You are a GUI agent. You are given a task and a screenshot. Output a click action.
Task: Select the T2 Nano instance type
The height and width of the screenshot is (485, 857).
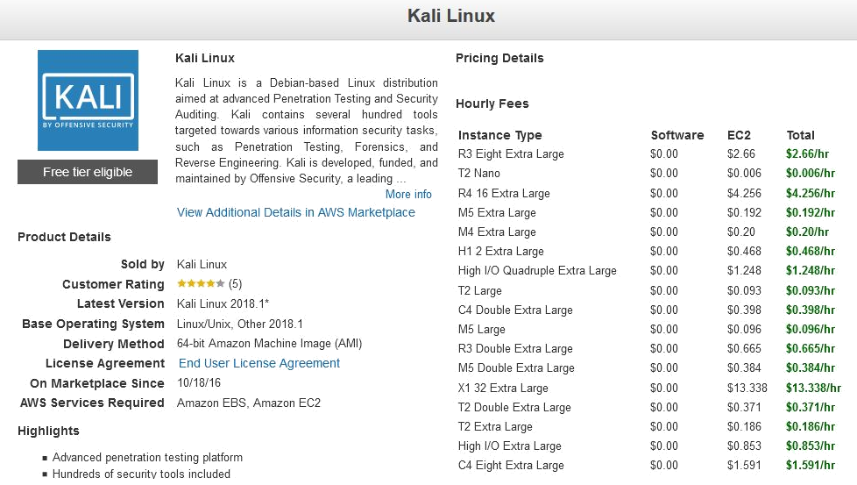click(x=479, y=174)
